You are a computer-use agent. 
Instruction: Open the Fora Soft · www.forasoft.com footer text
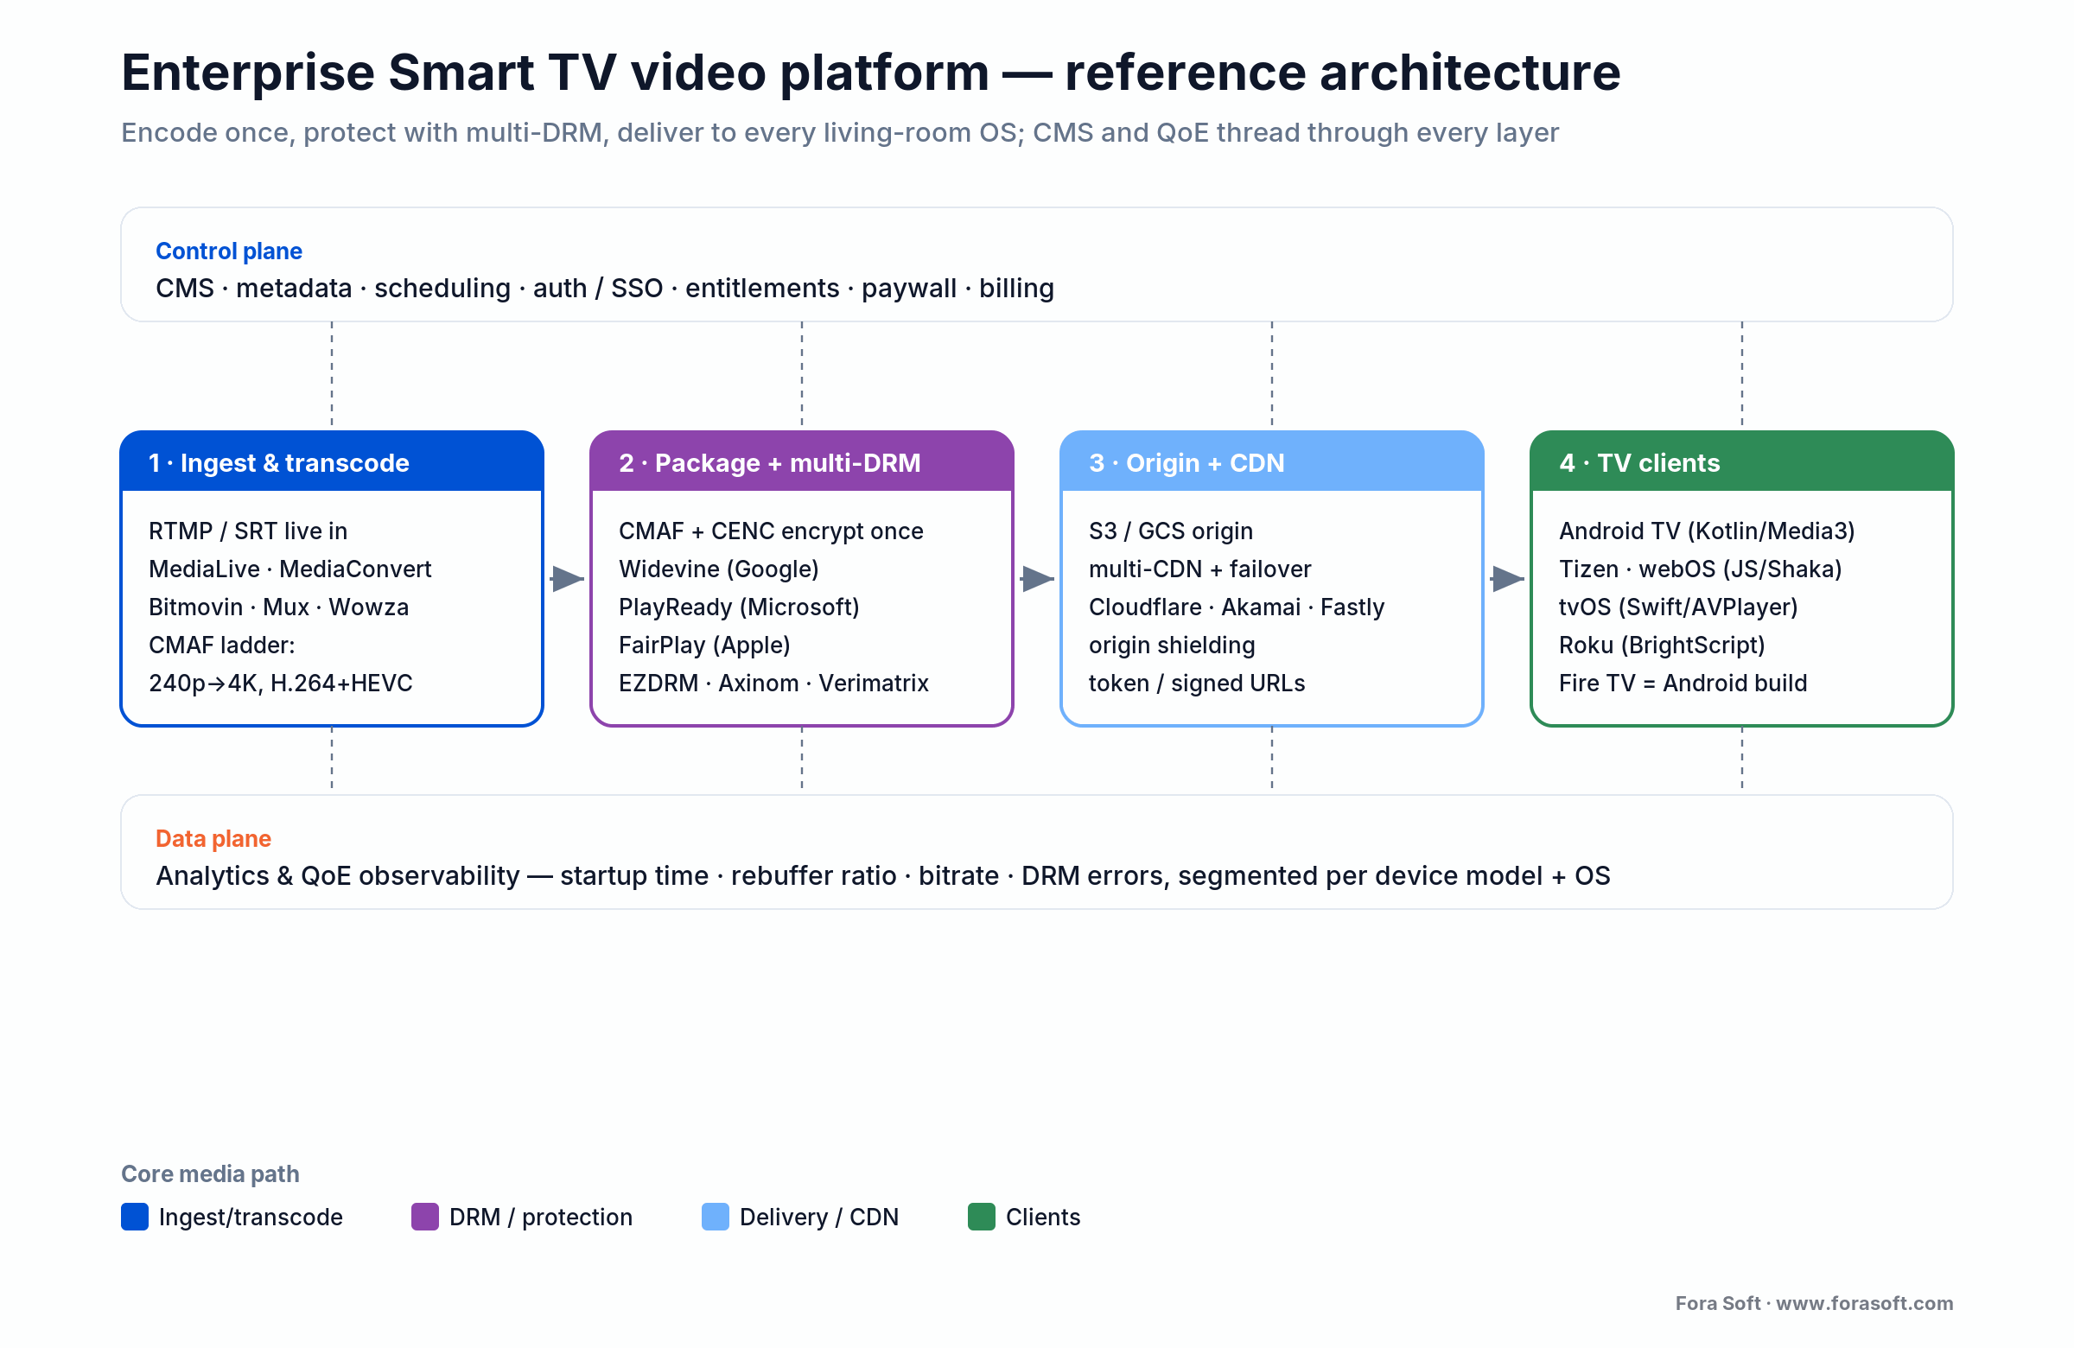1814,1303
